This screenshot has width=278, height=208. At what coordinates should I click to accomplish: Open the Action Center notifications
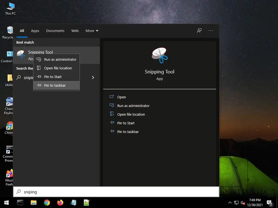tap(270, 203)
